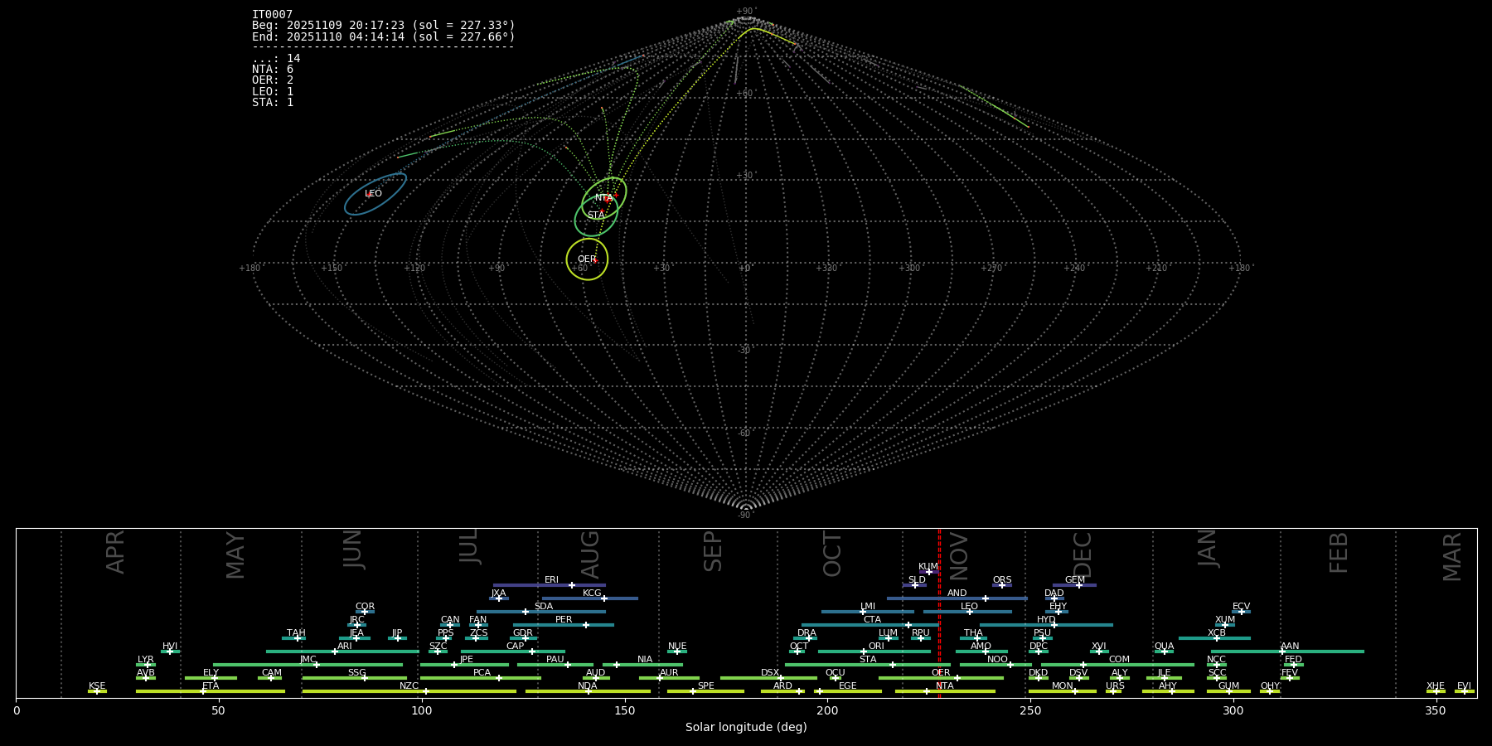
Task: Click the STA radiant label in green ellipse
Action: click(596, 216)
